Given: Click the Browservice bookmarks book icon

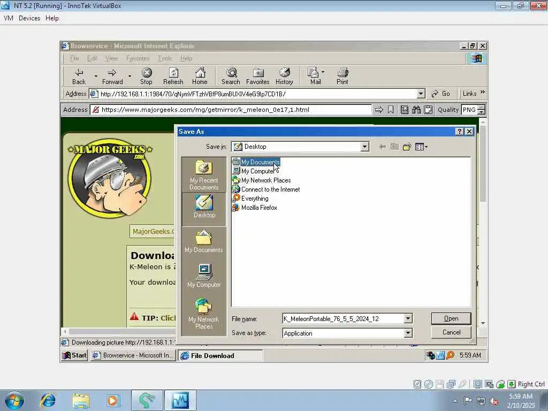Looking at the screenshot, I should tap(405, 110).
